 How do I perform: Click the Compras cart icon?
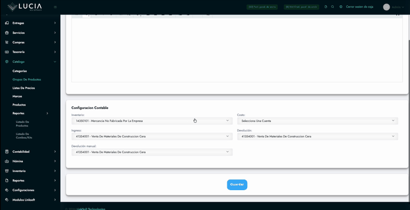click(x=7, y=42)
